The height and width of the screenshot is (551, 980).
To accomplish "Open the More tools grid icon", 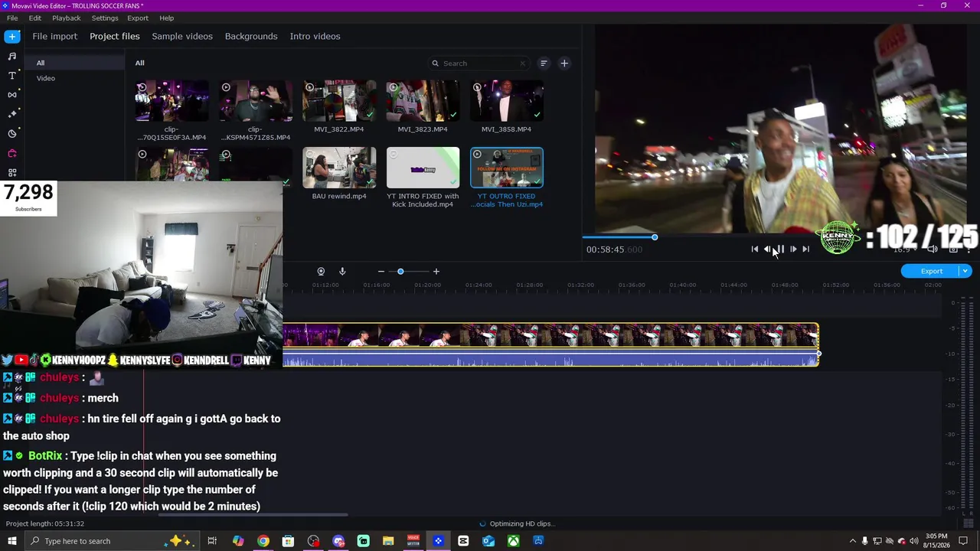I will (x=12, y=172).
